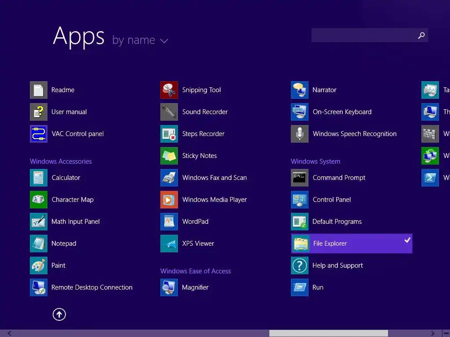The height and width of the screenshot is (337, 450).
Task: Click the Windows System group header
Action: click(x=316, y=161)
